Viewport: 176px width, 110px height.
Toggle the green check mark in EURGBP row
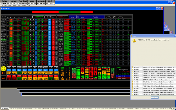(x=43, y=38)
